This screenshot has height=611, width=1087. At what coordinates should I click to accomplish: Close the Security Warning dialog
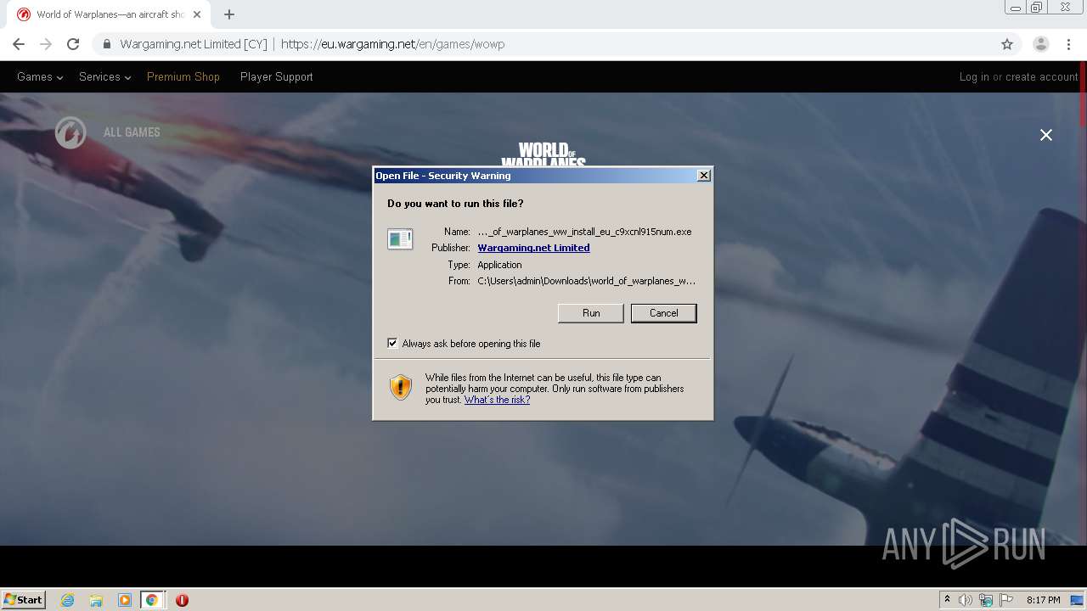point(703,175)
